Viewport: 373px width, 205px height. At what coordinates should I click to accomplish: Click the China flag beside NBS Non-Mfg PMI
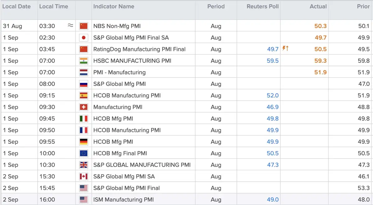(84, 26)
